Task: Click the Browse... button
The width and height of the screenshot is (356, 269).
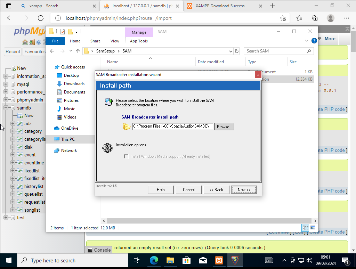Action: [x=224, y=127]
